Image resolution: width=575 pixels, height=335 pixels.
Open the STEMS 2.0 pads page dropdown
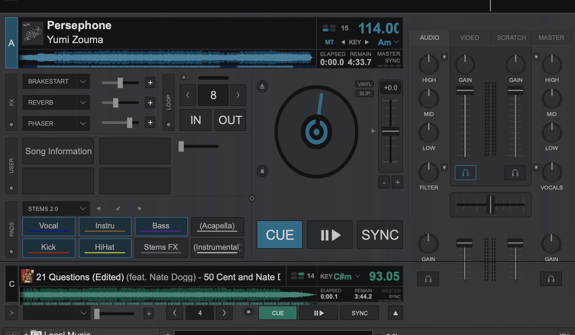point(83,209)
